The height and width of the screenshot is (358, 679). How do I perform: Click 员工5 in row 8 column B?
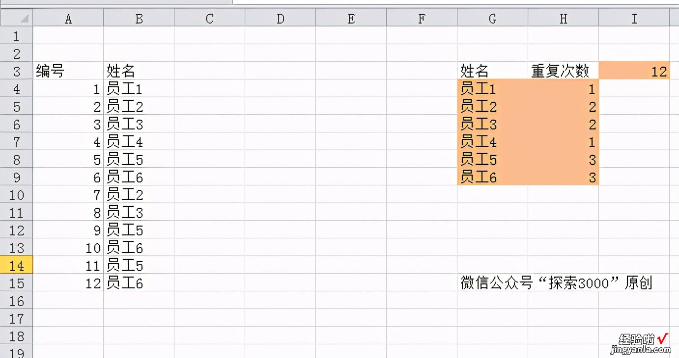(139, 159)
